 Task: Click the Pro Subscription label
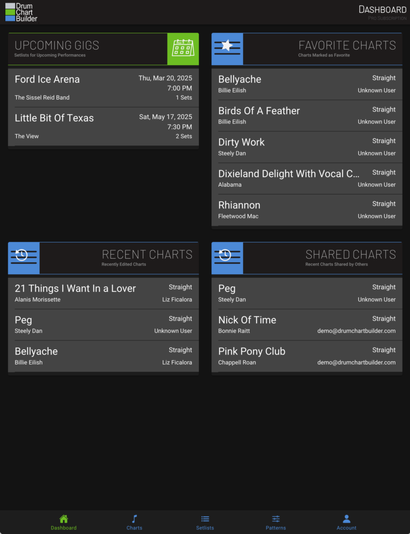point(387,18)
